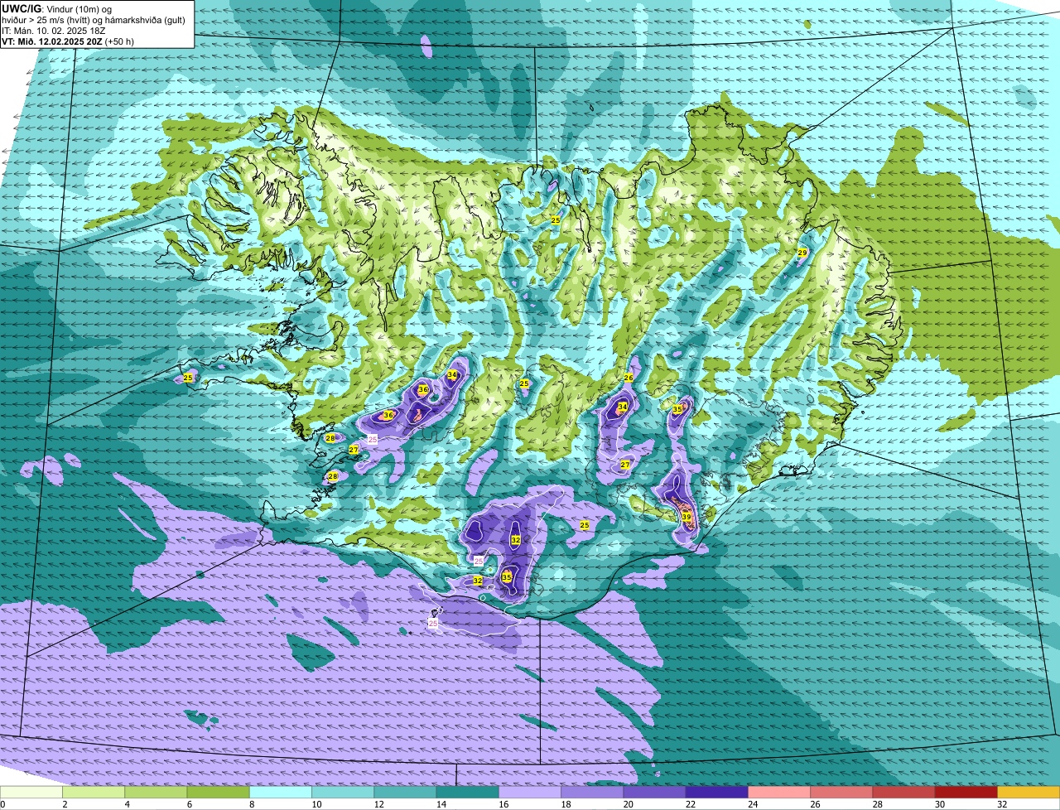Click the pale yellow 0–2 m/s legend swatch
The width and height of the screenshot is (1060, 810).
point(31,792)
